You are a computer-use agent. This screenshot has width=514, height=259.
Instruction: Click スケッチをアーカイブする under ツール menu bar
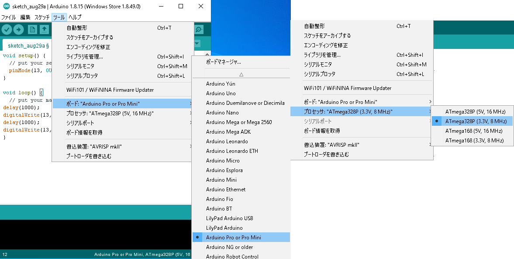[123, 38]
